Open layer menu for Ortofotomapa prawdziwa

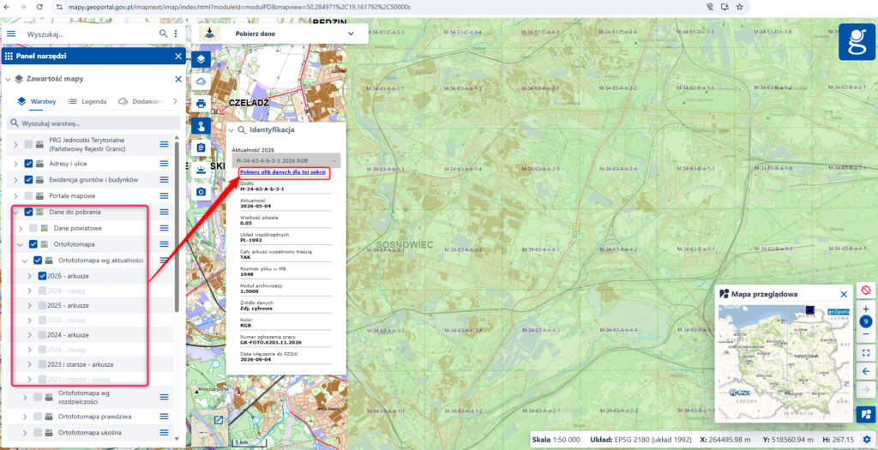164,417
